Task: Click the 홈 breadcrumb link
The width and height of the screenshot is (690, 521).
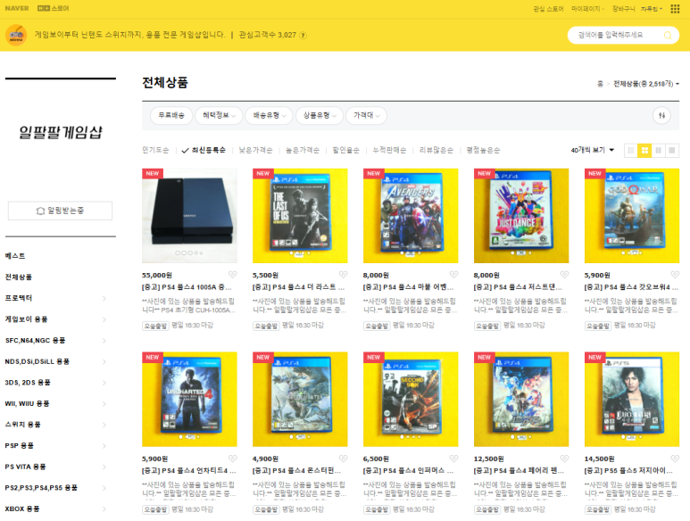Action: (600, 84)
